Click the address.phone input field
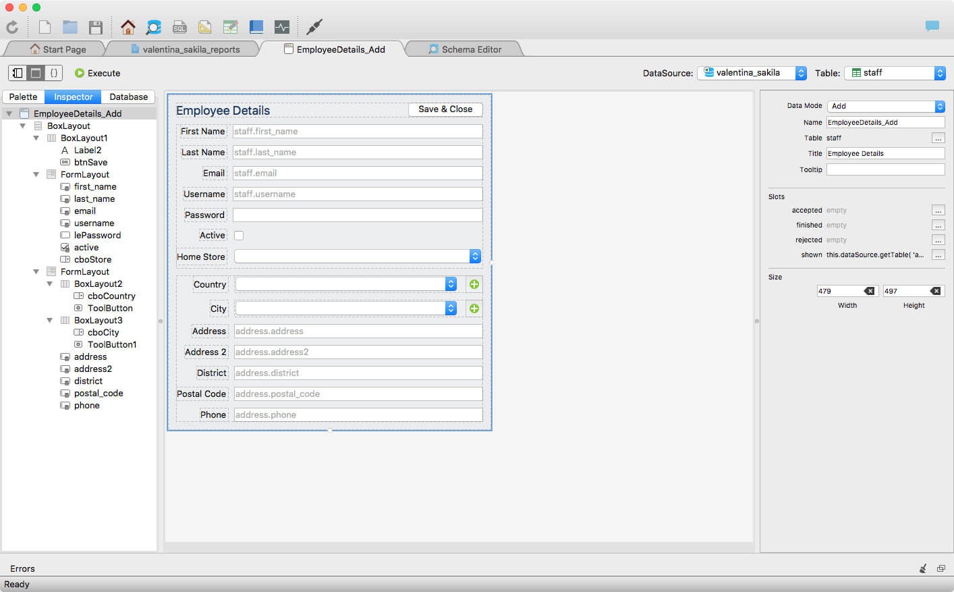 point(358,415)
